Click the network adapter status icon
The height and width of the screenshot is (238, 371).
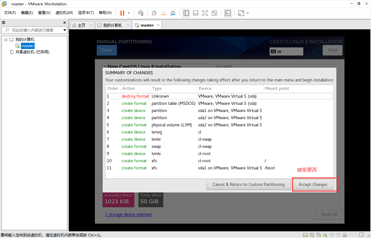click(x=319, y=235)
